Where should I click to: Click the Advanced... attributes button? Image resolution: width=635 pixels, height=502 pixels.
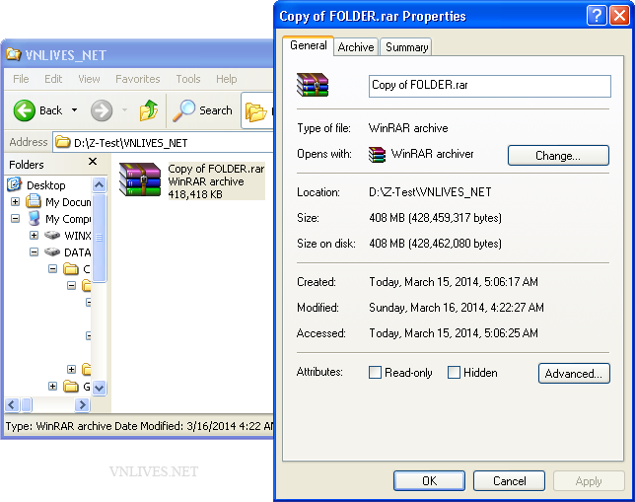tap(574, 373)
